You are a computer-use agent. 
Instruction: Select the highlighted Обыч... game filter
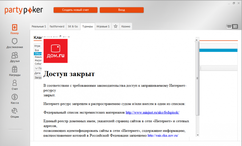(38, 54)
